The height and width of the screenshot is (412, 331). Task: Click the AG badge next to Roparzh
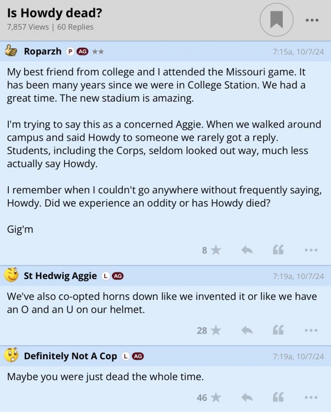(82, 52)
